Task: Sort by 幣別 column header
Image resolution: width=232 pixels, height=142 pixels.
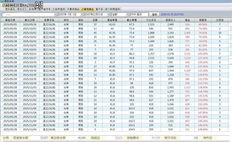Action: point(66,20)
